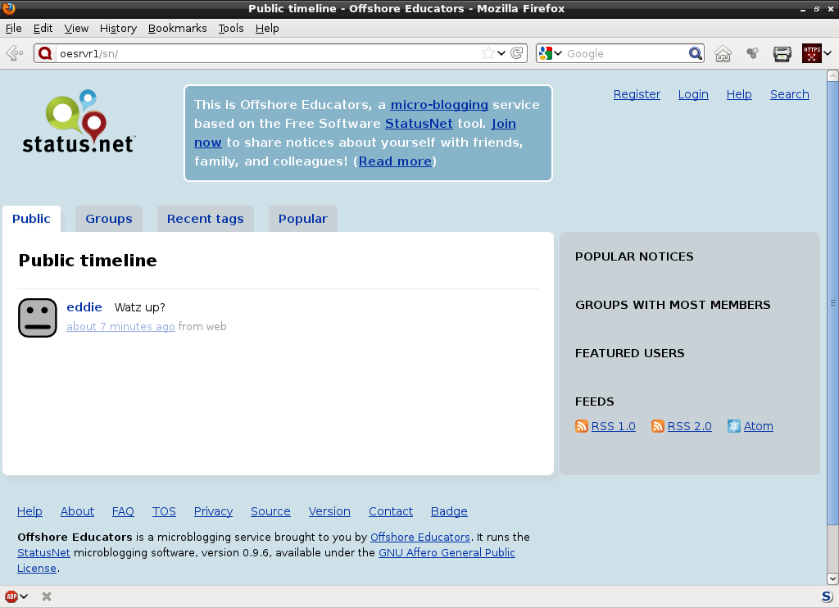Viewport: 839px width, 608px height.
Task: Open the Bookmarks menu
Action: click(x=177, y=29)
